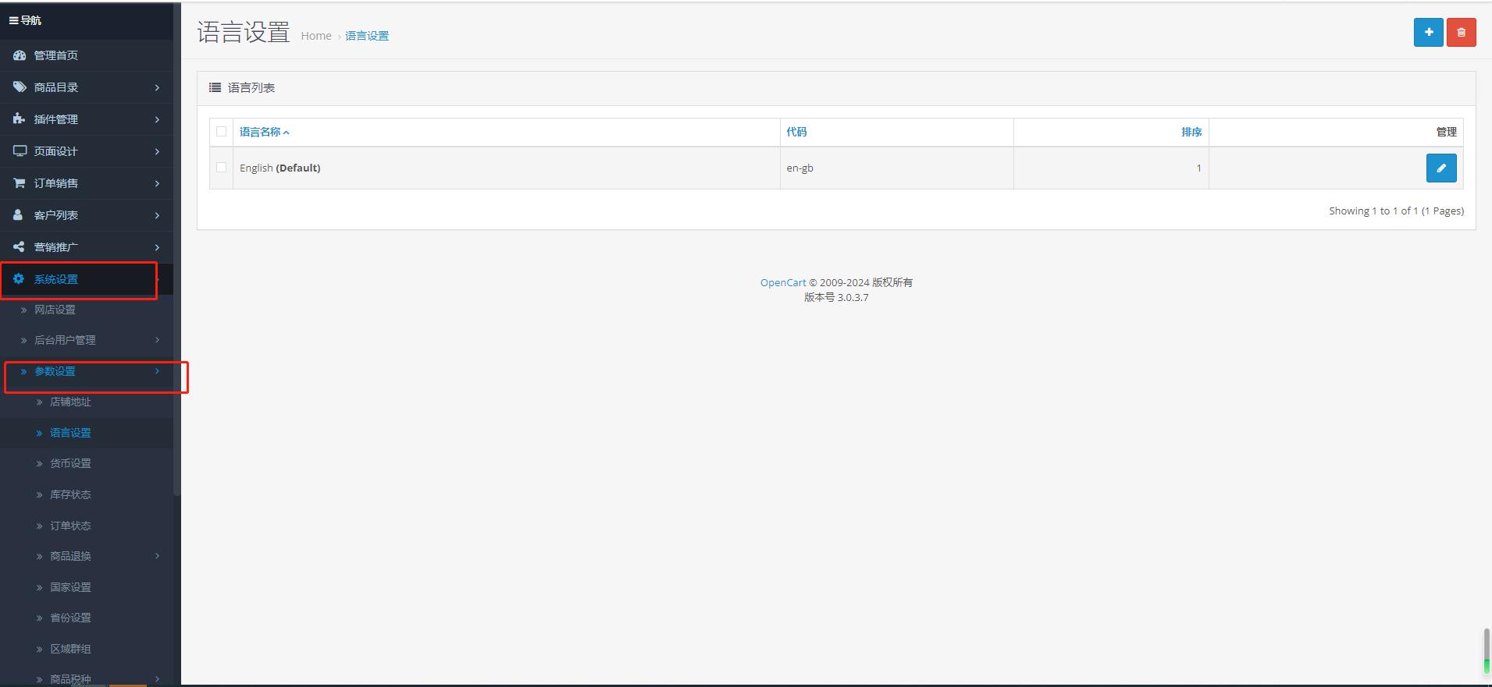
Task: Sort the list by 排序 column header
Action: pyautogui.click(x=1191, y=132)
